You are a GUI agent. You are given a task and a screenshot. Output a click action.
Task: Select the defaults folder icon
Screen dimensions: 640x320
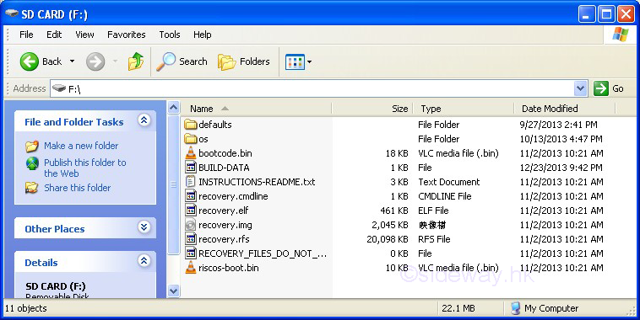(x=191, y=125)
